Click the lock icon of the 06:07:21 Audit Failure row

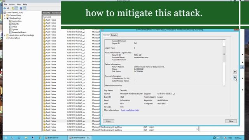[44, 47]
